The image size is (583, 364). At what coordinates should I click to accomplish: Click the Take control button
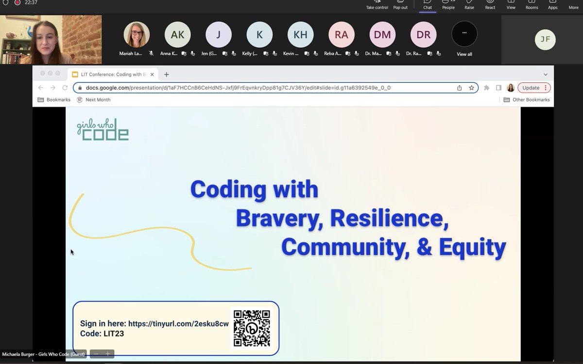point(377,5)
